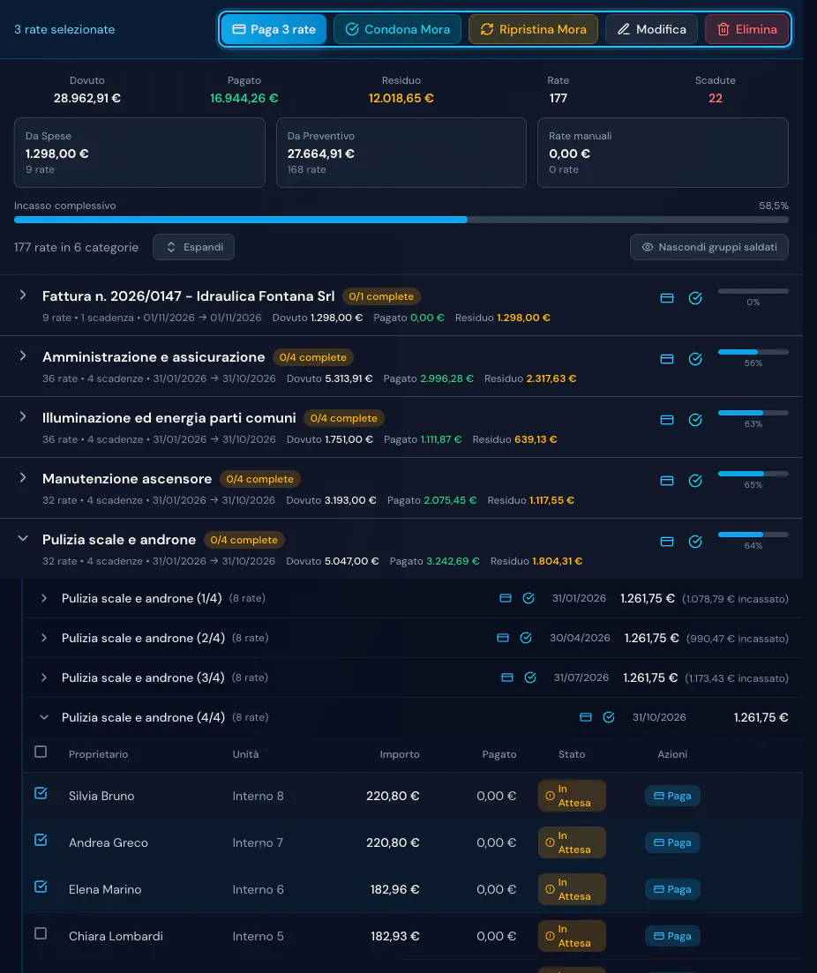Expand the Manutenzione ascensore category
817x973 pixels.
tap(23, 477)
